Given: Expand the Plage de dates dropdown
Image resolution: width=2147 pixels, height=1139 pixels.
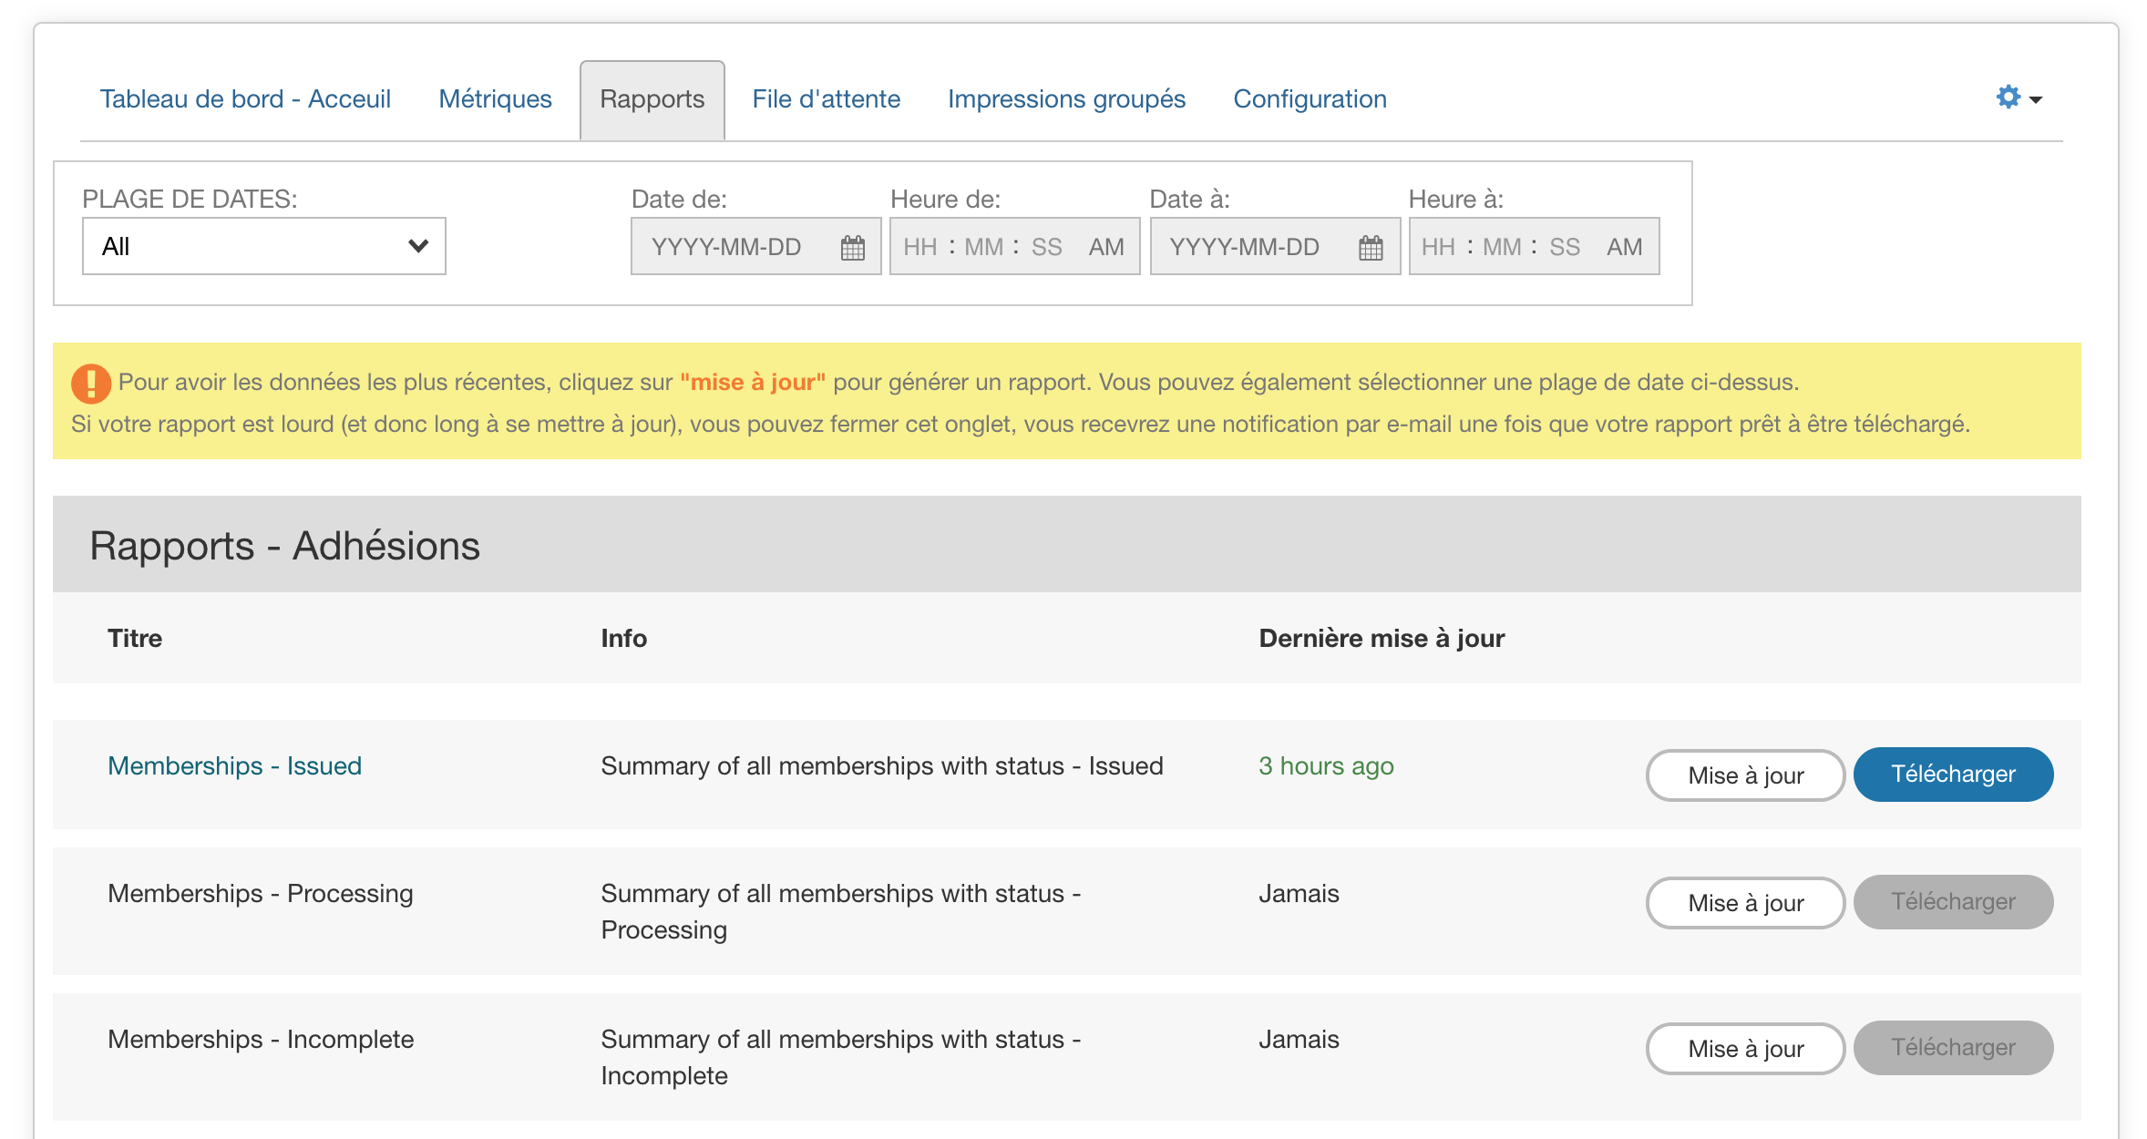Looking at the screenshot, I should (264, 246).
